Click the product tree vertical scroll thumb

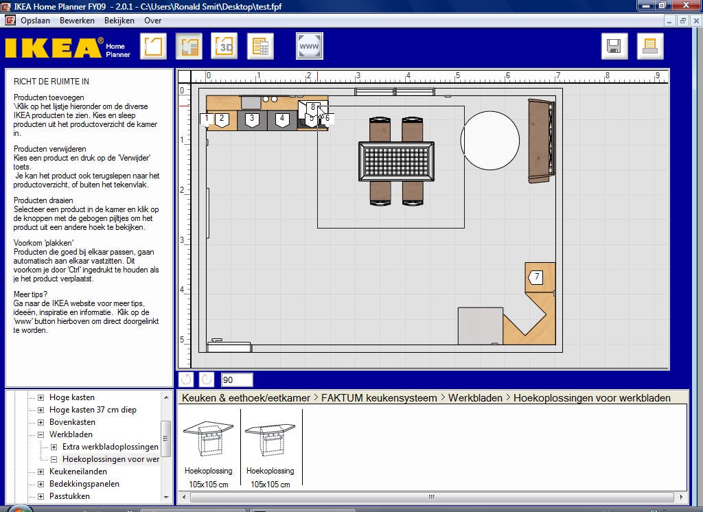click(x=165, y=439)
